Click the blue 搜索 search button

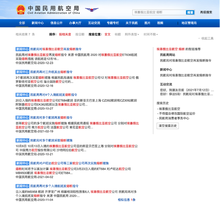(190, 12)
